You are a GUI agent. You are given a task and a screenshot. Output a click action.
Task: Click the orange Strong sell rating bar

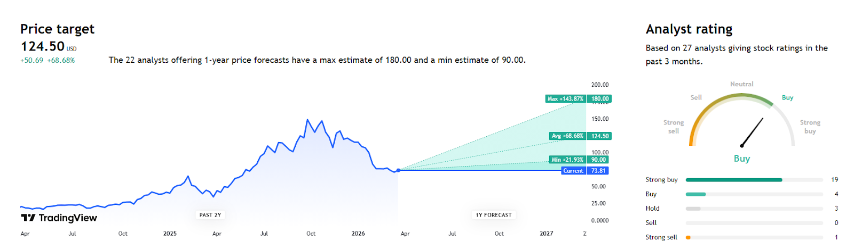pos(688,237)
